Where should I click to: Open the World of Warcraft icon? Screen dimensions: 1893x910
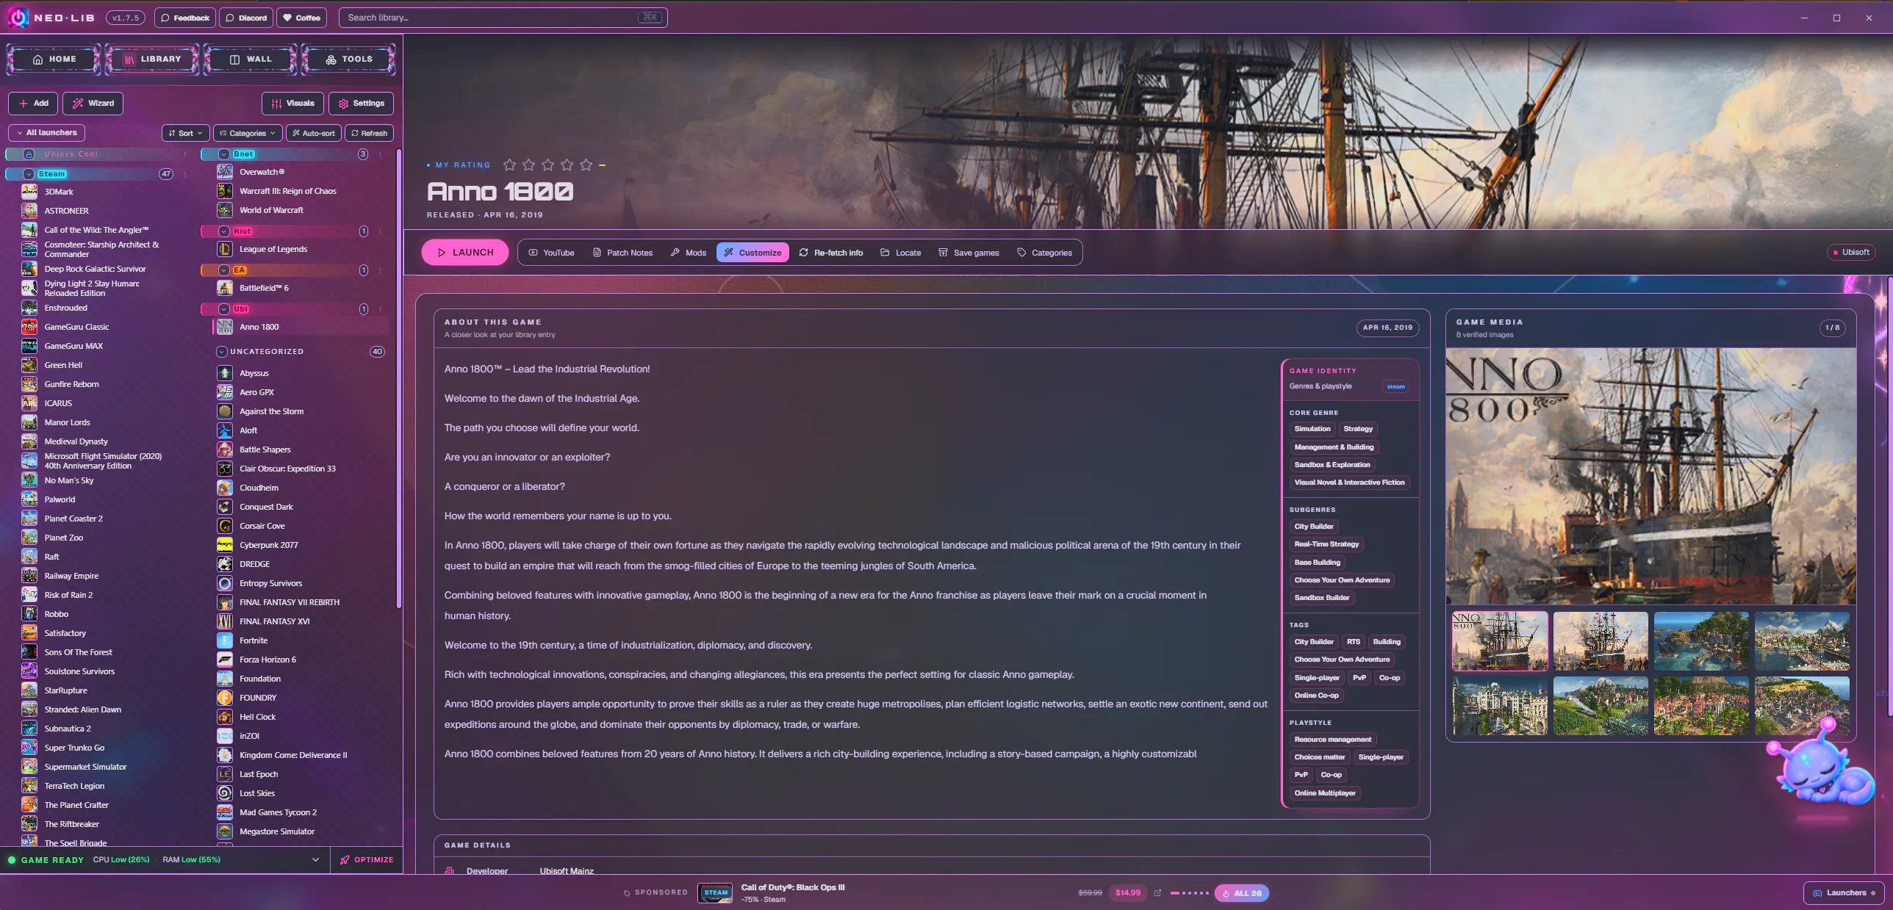point(225,210)
